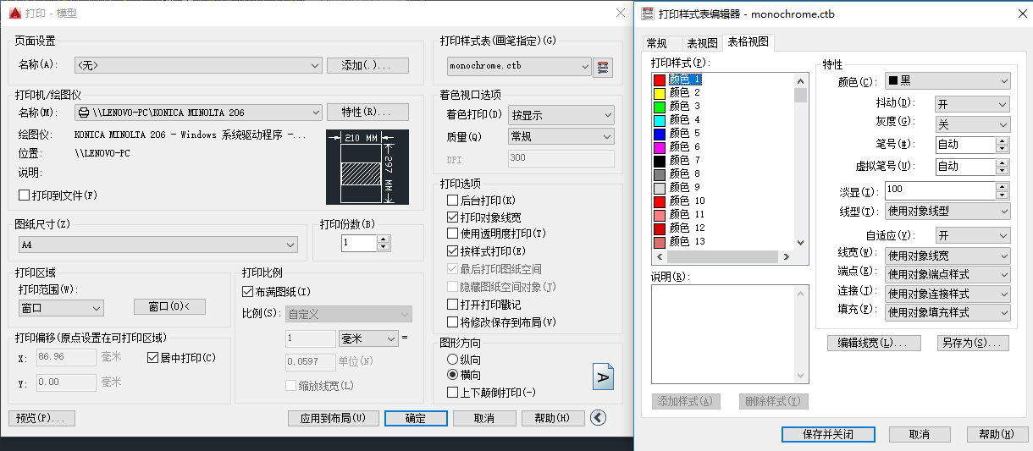Toggle 打印到文件(F) checkbox
This screenshot has height=451, width=1033.
click(x=25, y=195)
